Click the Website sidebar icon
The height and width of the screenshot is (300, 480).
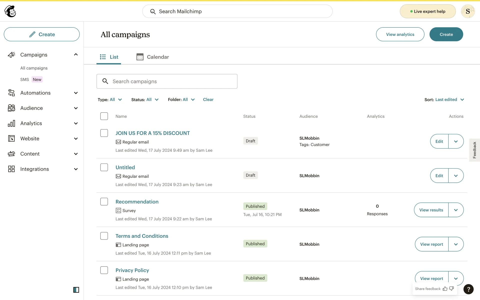pyautogui.click(x=11, y=138)
